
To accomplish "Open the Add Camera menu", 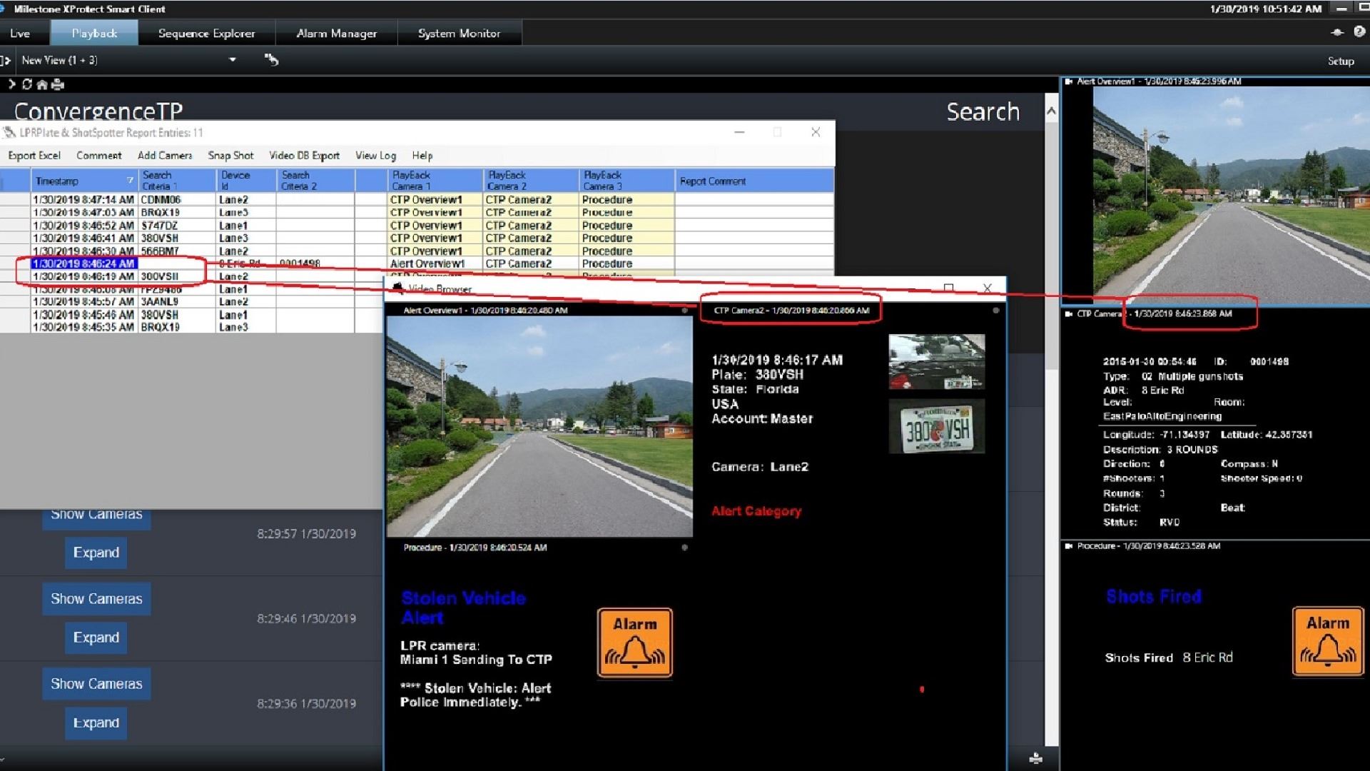I will click(x=165, y=156).
